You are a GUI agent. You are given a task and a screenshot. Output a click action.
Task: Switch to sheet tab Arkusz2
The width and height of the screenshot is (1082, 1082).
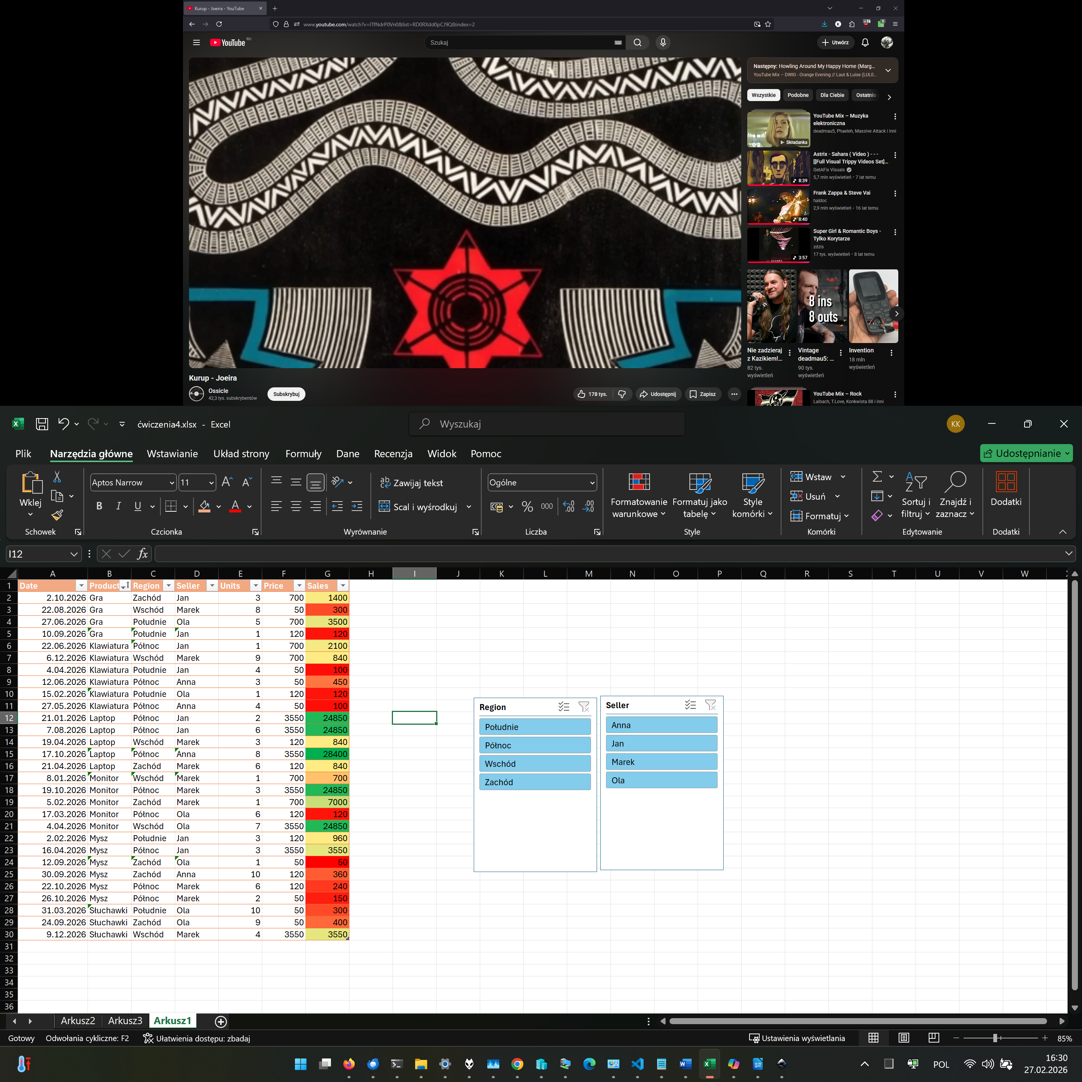point(78,1021)
